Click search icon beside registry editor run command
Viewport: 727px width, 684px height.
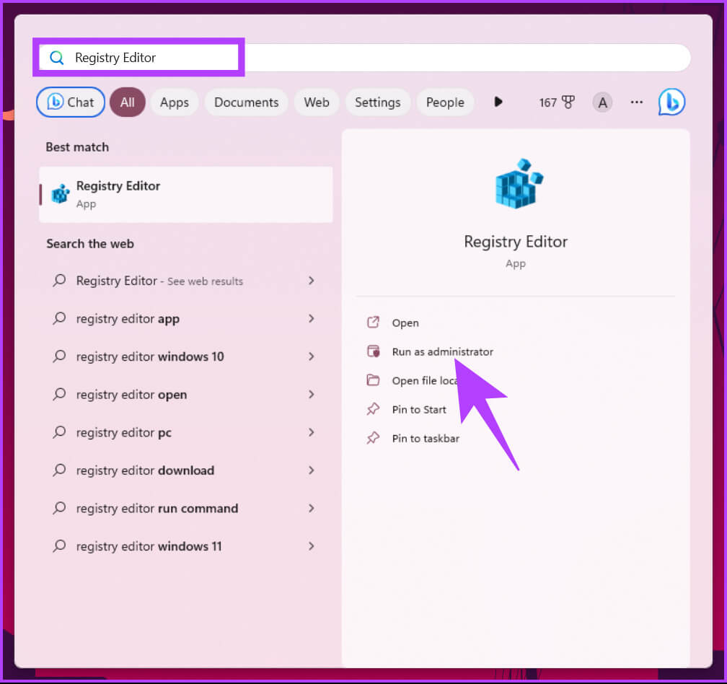59,508
